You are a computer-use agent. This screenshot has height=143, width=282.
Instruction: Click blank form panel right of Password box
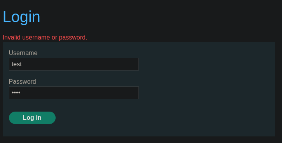coord(207,93)
